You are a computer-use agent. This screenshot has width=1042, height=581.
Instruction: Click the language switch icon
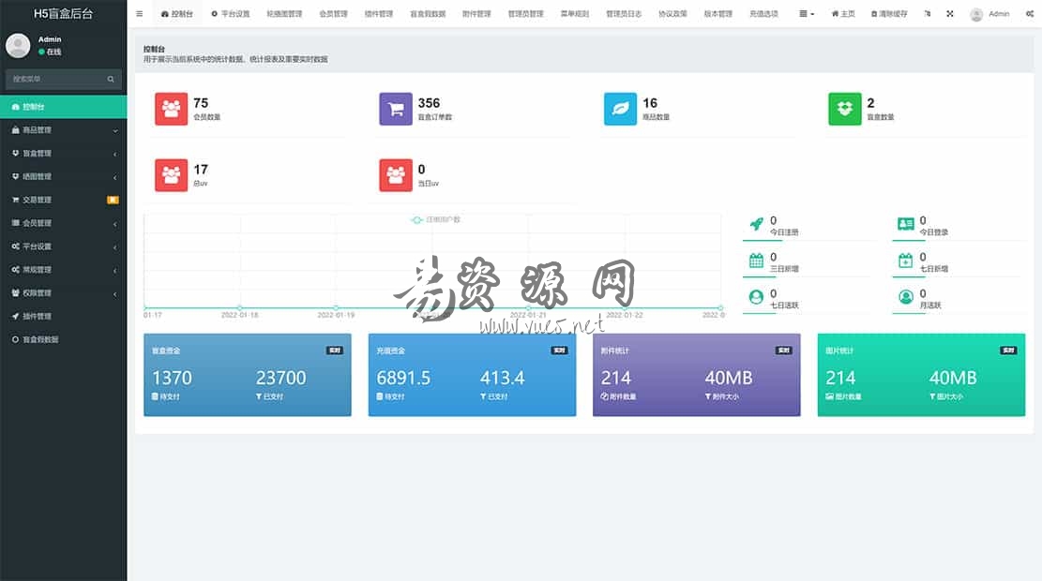[x=927, y=13]
